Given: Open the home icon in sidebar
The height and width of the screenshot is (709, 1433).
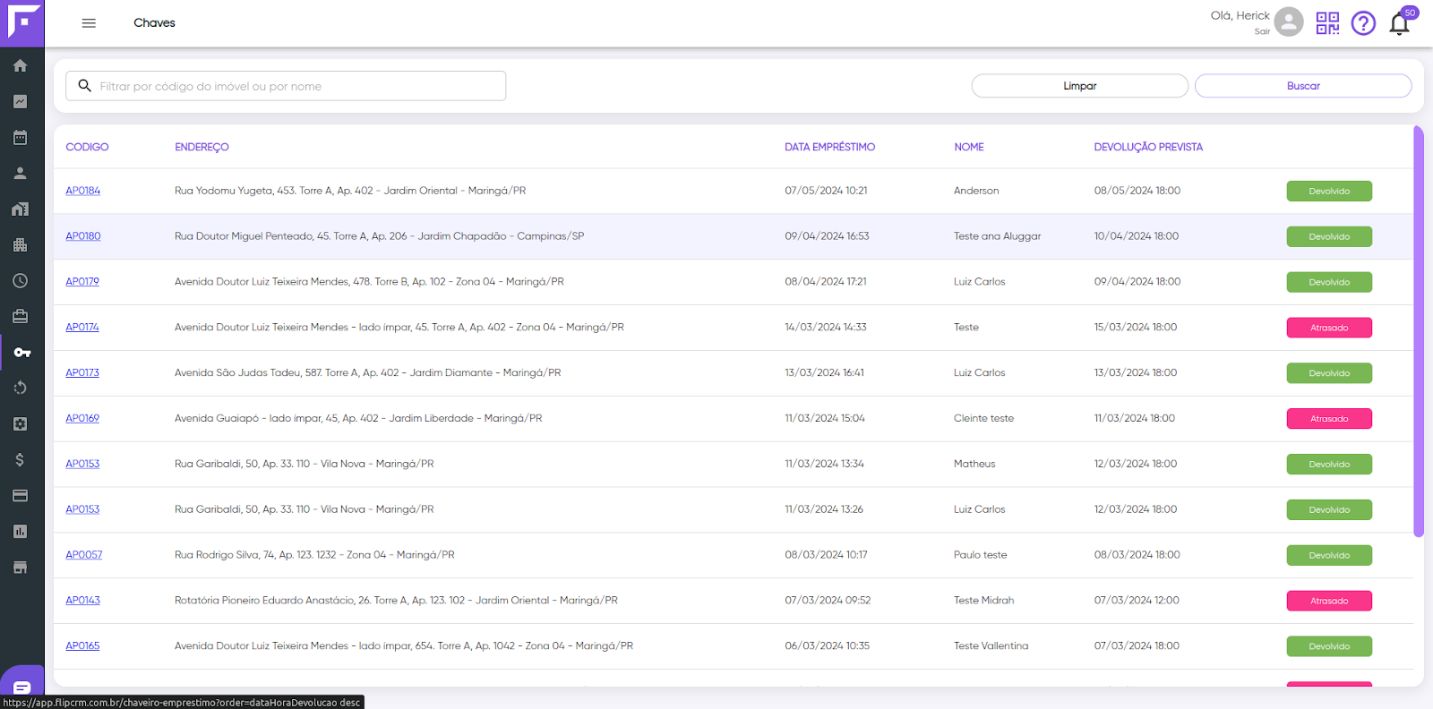Looking at the screenshot, I should coord(21,65).
